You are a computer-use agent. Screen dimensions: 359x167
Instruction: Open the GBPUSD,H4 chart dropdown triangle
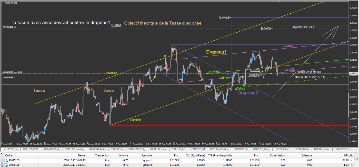(3, 3)
